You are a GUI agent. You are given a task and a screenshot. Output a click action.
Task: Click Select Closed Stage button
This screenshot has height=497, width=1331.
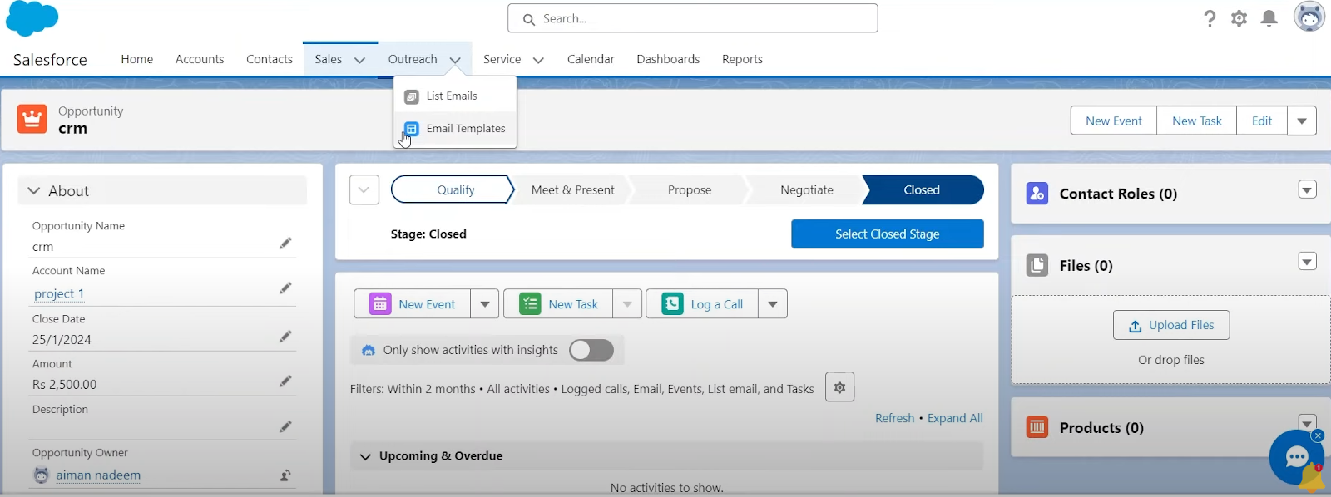coord(888,234)
